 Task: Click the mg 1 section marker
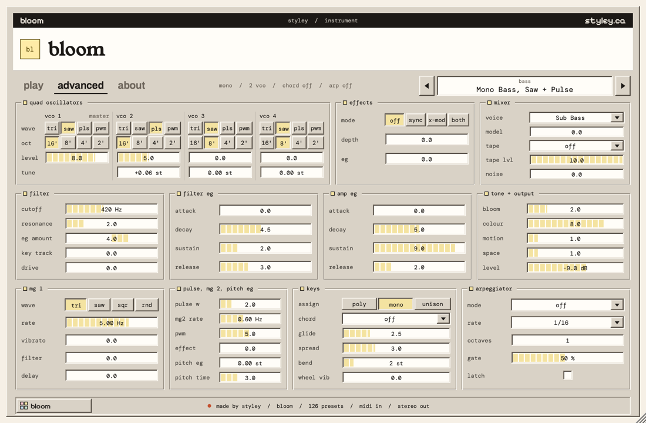click(25, 288)
